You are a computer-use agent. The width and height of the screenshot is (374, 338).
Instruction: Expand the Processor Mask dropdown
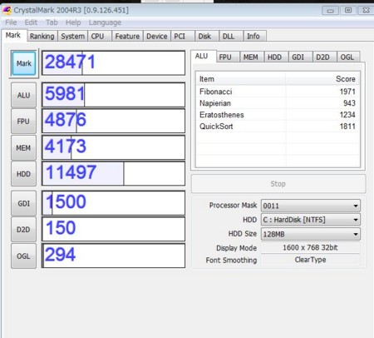pyautogui.click(x=311, y=206)
